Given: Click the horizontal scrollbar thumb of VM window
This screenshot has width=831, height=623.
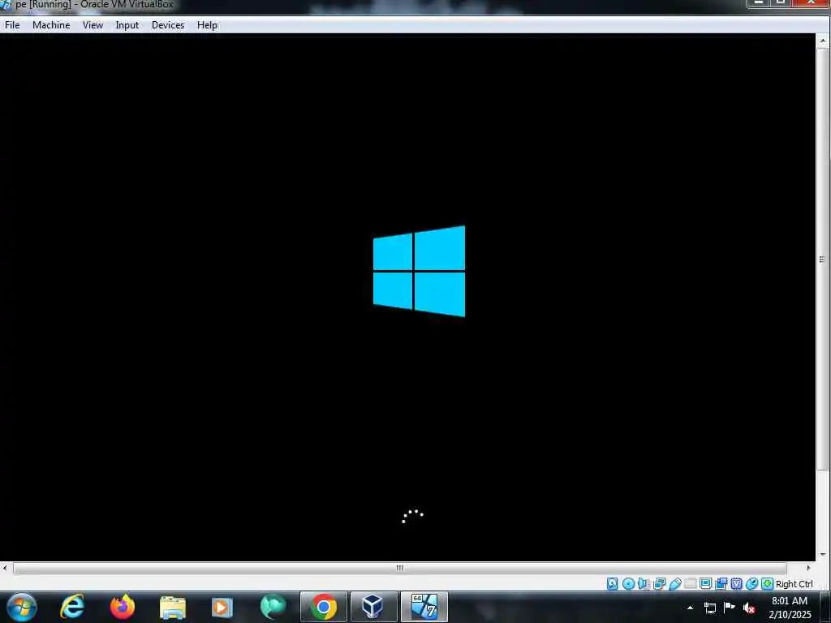Looking at the screenshot, I should [399, 568].
